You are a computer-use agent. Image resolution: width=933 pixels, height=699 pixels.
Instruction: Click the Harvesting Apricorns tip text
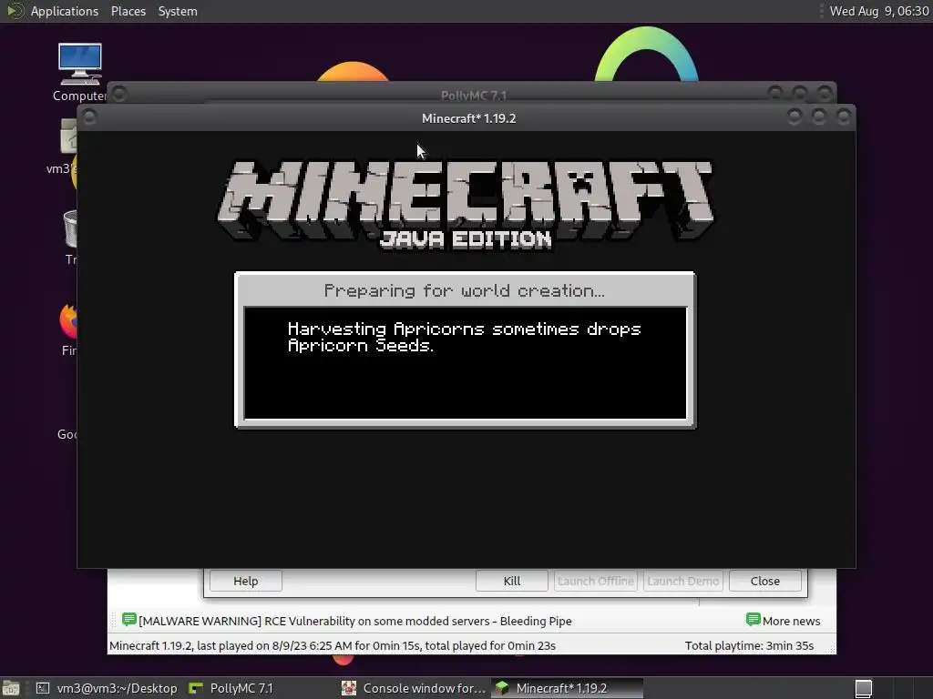464,337
